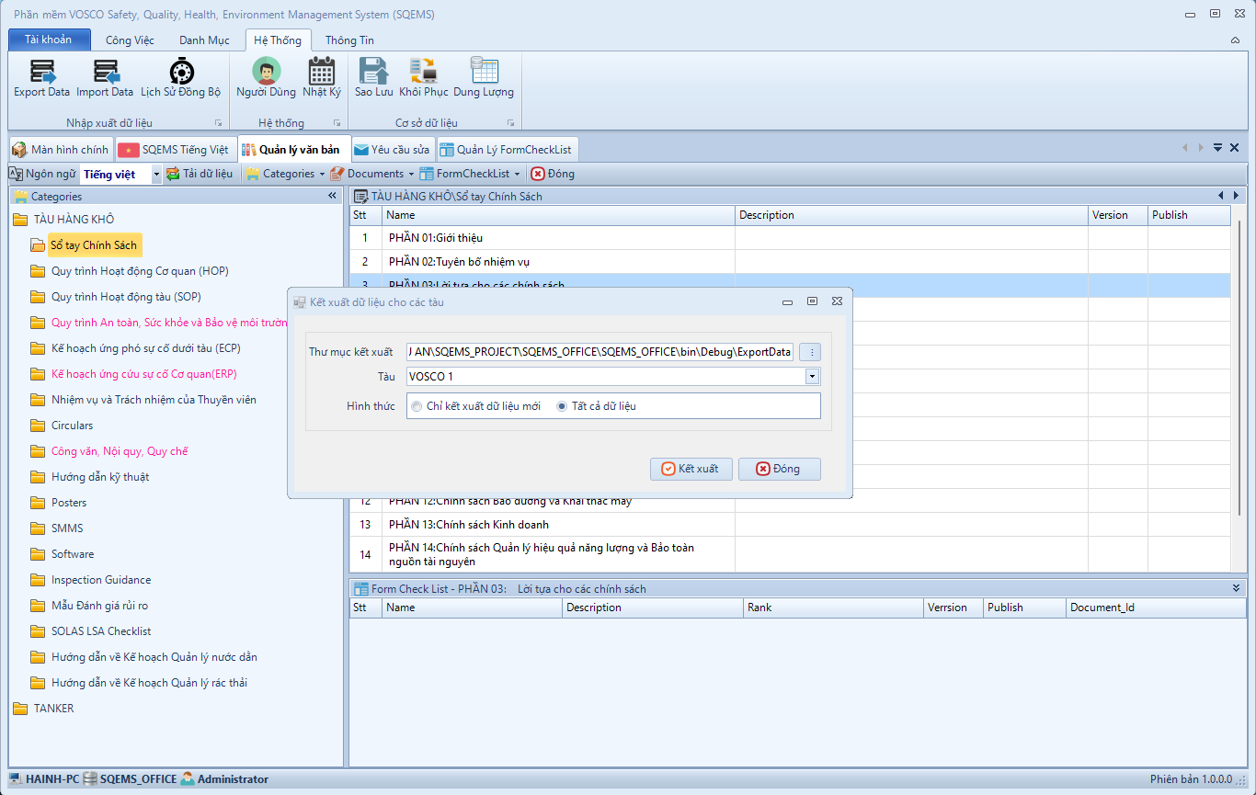Select 'Chỉ kết xuất dữ liệu mới' radio option
1256x795 pixels.
[x=417, y=406]
